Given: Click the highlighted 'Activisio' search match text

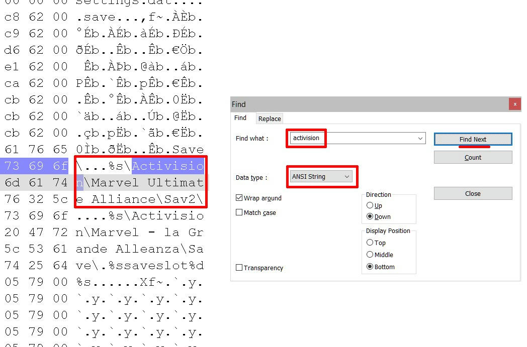Looking at the screenshot, I should pyautogui.click(x=168, y=166).
